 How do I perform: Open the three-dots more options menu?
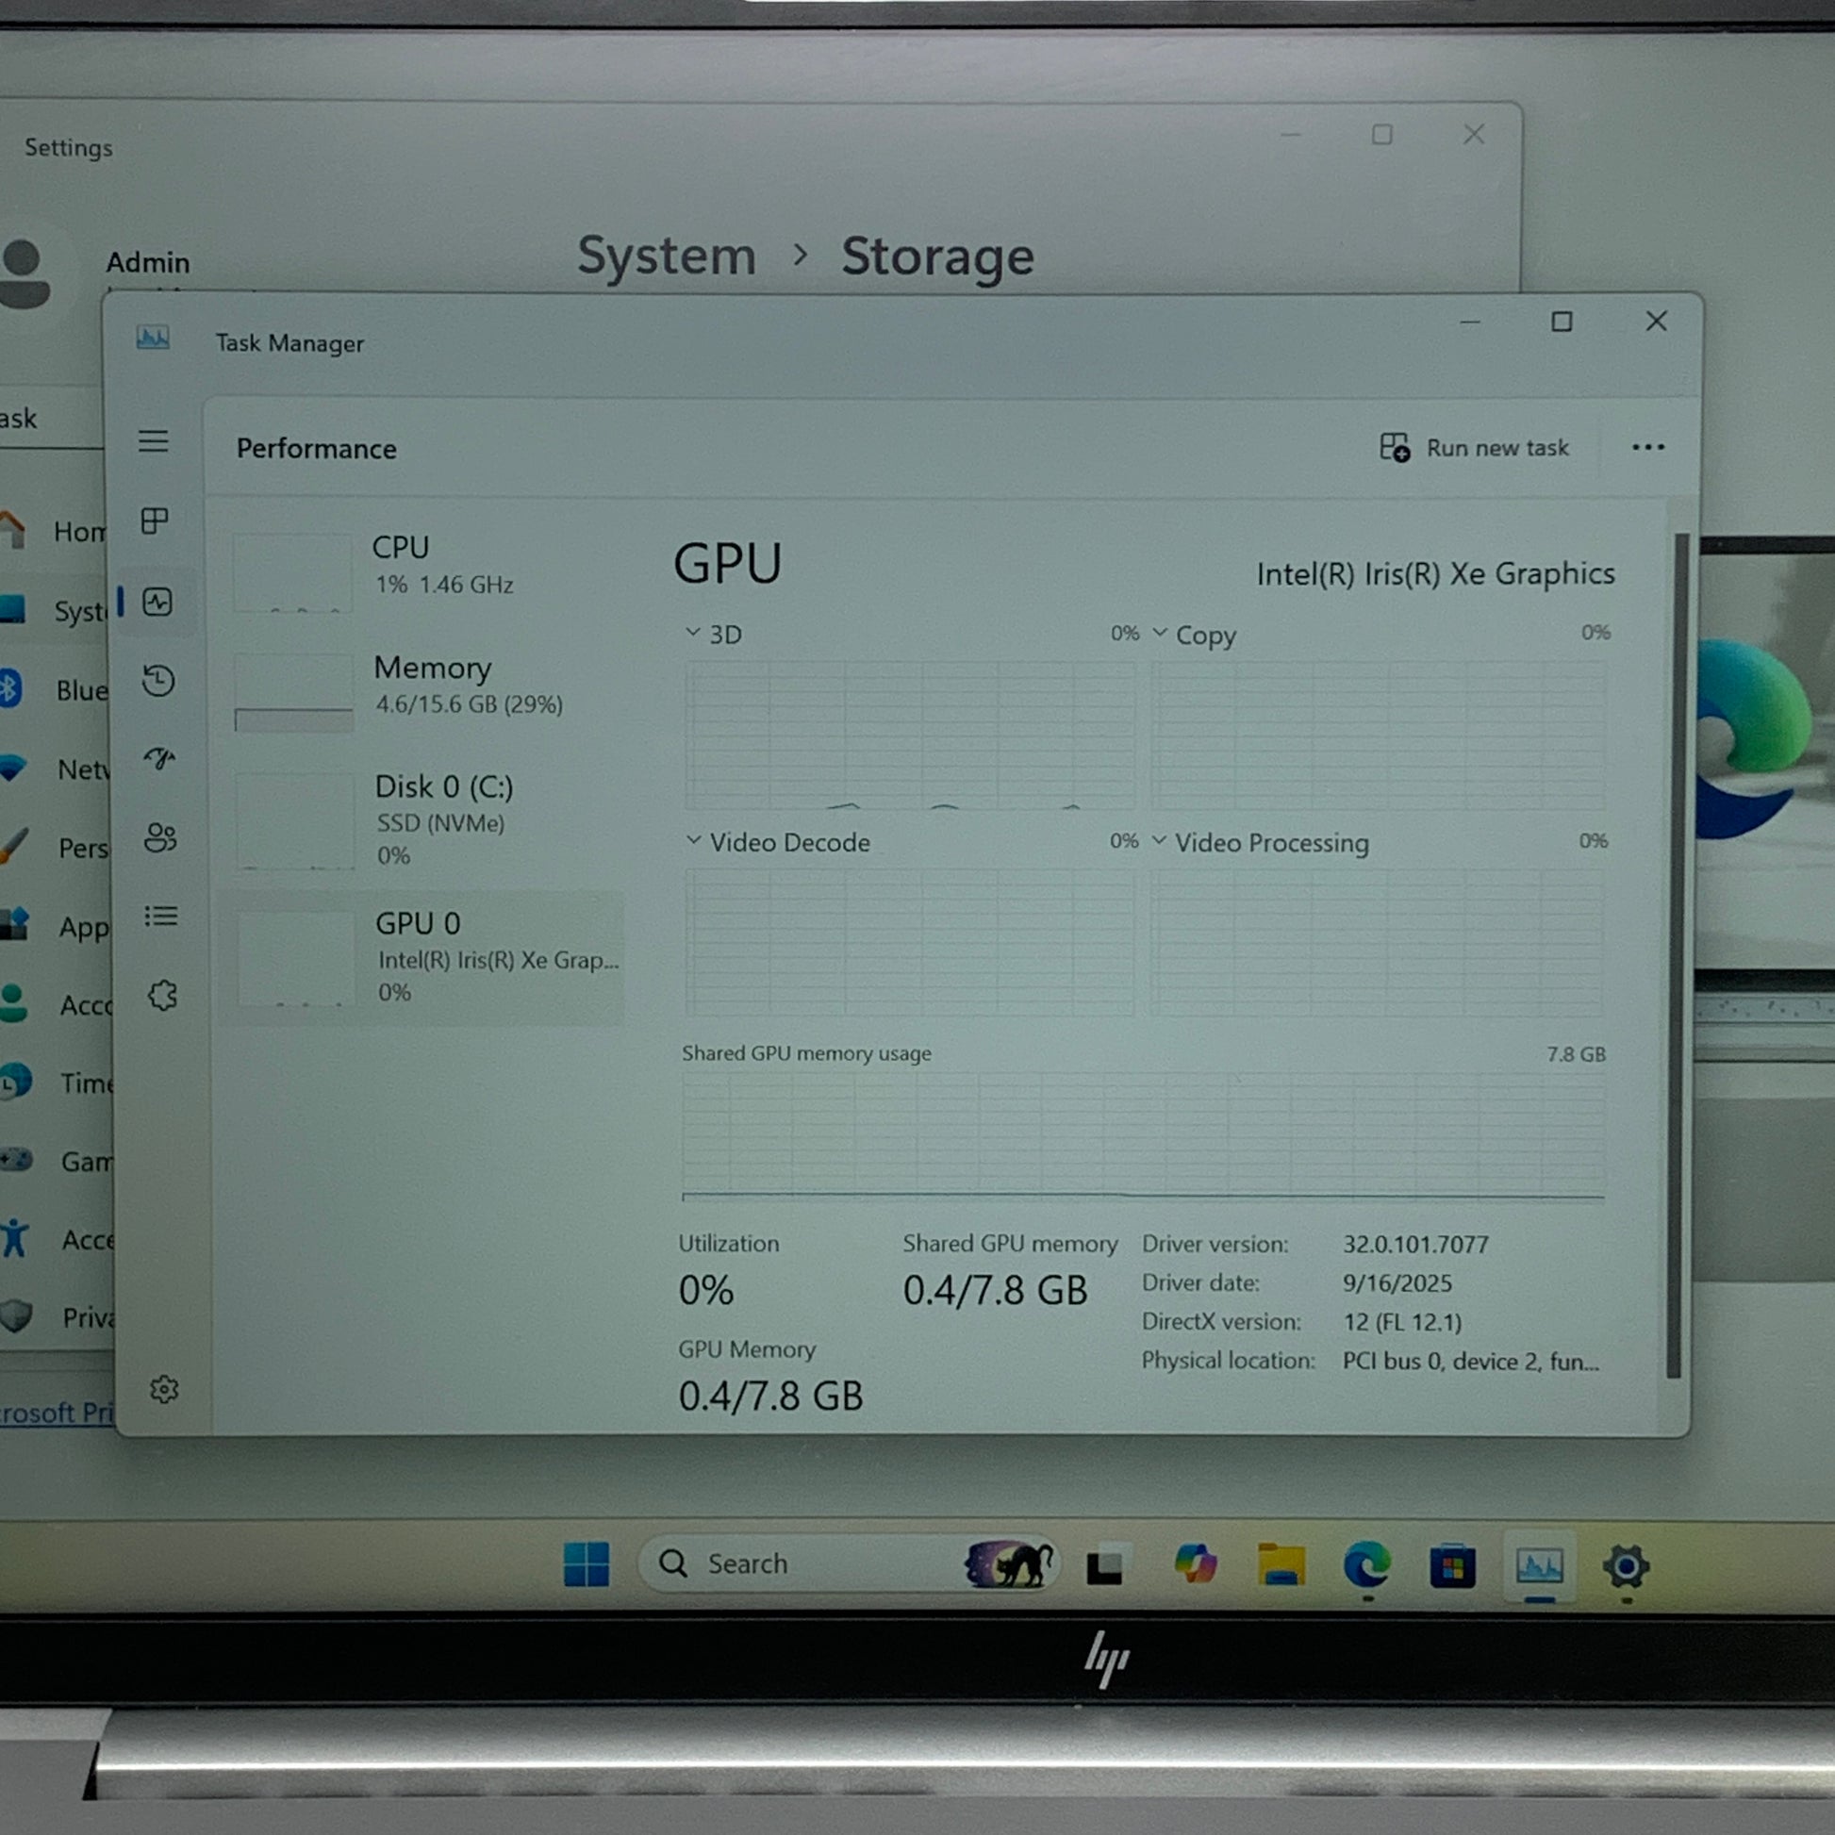coord(1648,447)
